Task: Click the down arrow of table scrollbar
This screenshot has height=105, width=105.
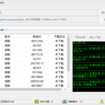Action: [x=69, y=86]
